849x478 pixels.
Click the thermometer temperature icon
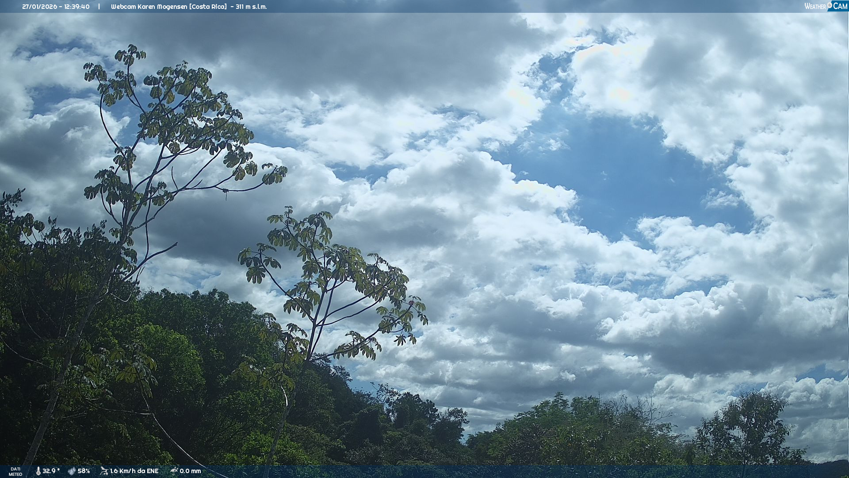pyautogui.click(x=38, y=471)
